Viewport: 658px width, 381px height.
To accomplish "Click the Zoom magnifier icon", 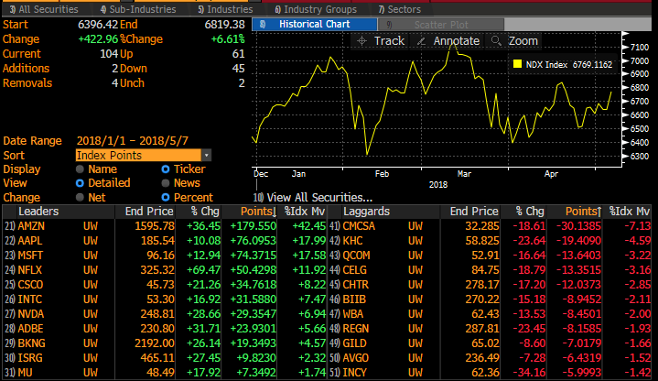I will 496,40.
